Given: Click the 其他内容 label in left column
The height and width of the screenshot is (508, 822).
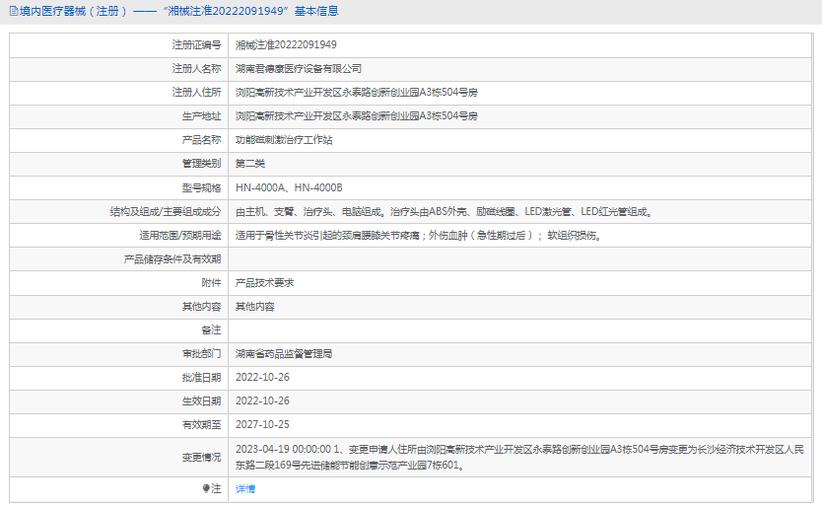Looking at the screenshot, I should point(202,307).
